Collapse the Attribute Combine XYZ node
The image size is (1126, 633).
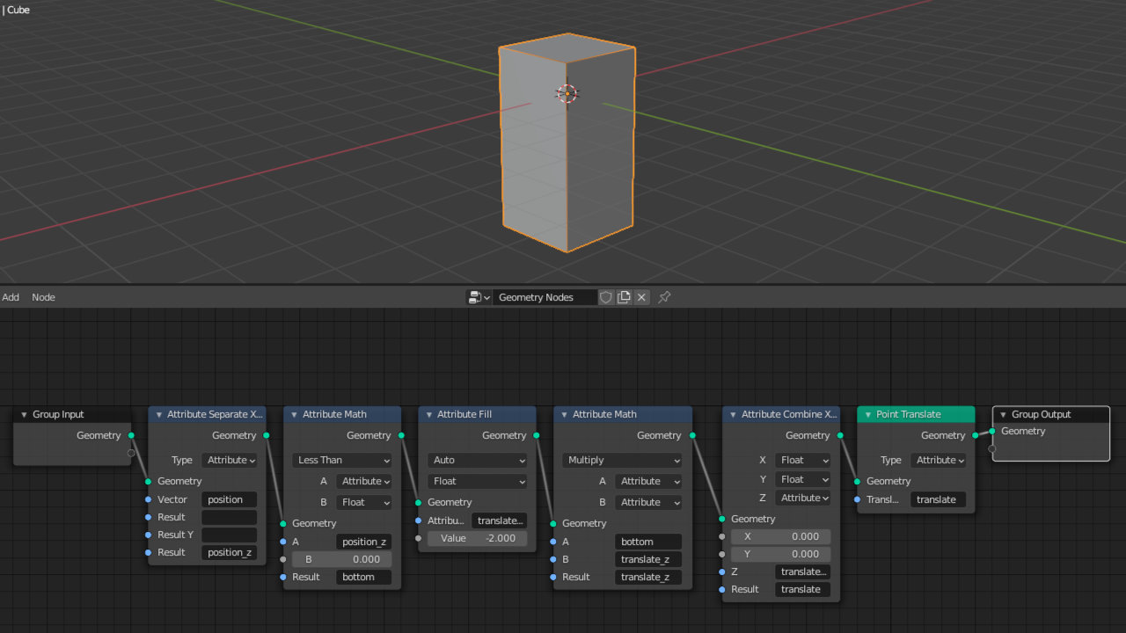coord(733,414)
